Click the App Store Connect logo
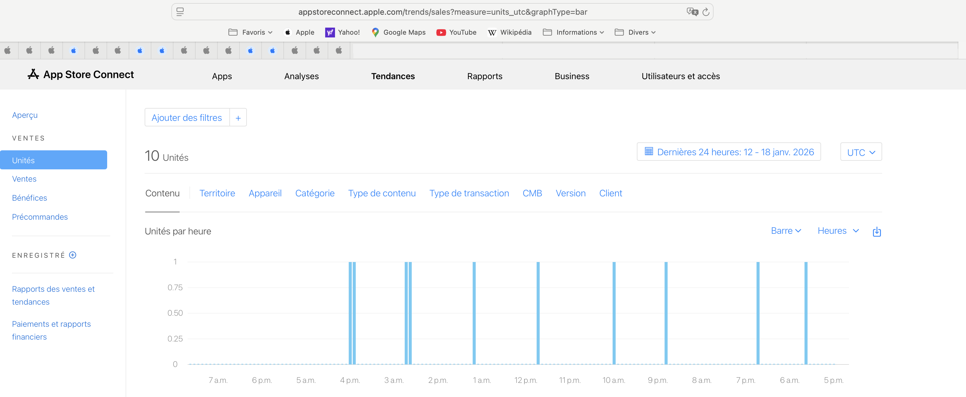This screenshot has height=397, width=966. (x=81, y=75)
